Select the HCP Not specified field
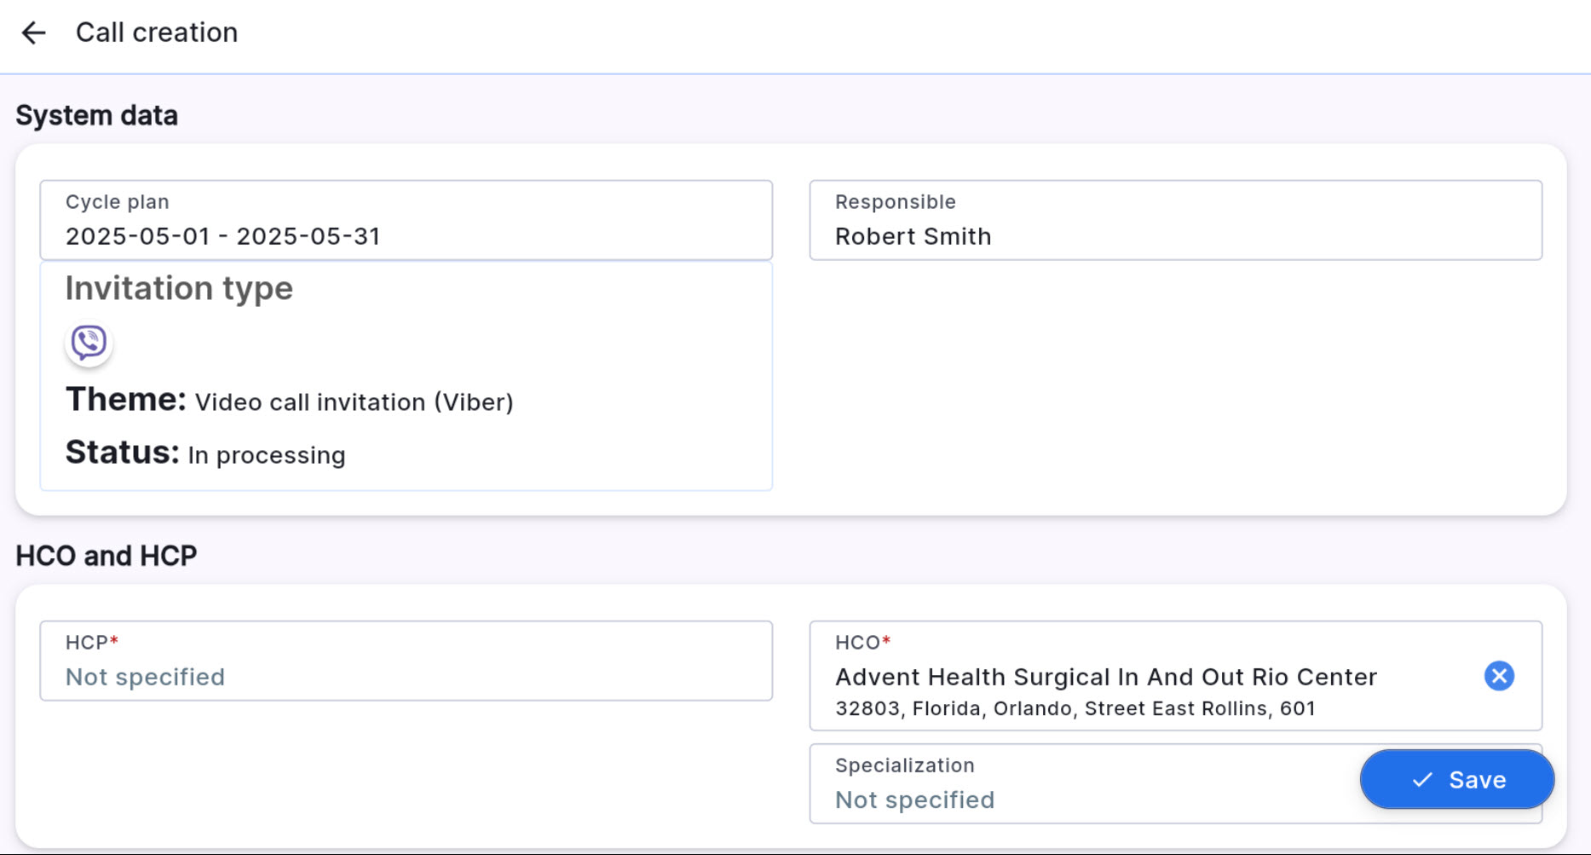Viewport: 1591px width, 855px height. [406, 661]
